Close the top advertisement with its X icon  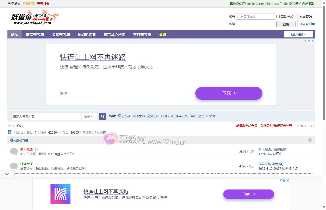(x=313, y=41)
